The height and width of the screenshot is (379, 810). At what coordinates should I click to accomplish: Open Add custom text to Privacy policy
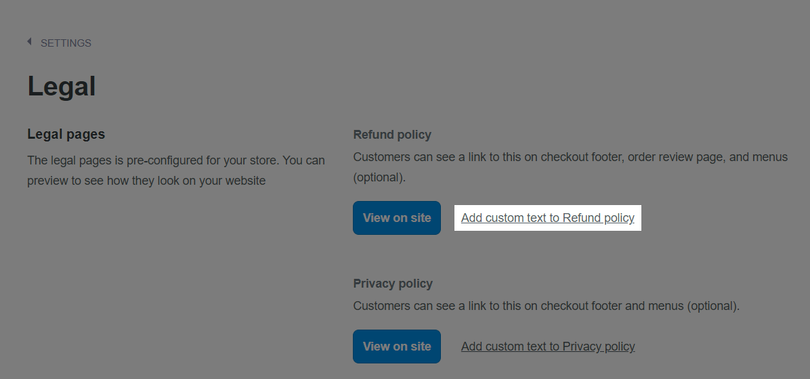(x=548, y=347)
